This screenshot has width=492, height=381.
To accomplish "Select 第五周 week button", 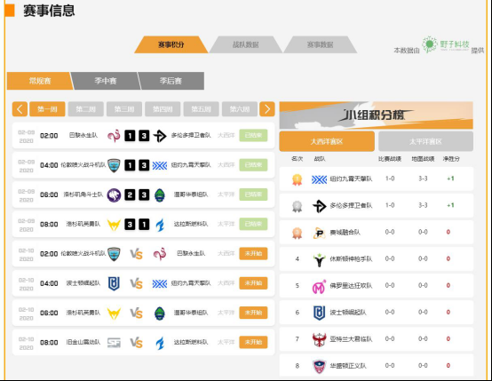I will 201,109.
